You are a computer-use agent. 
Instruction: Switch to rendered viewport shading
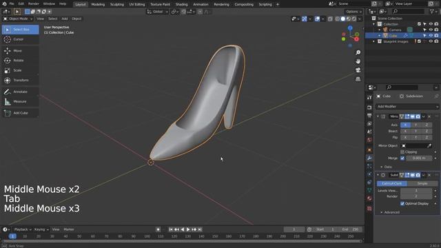tap(354, 19)
